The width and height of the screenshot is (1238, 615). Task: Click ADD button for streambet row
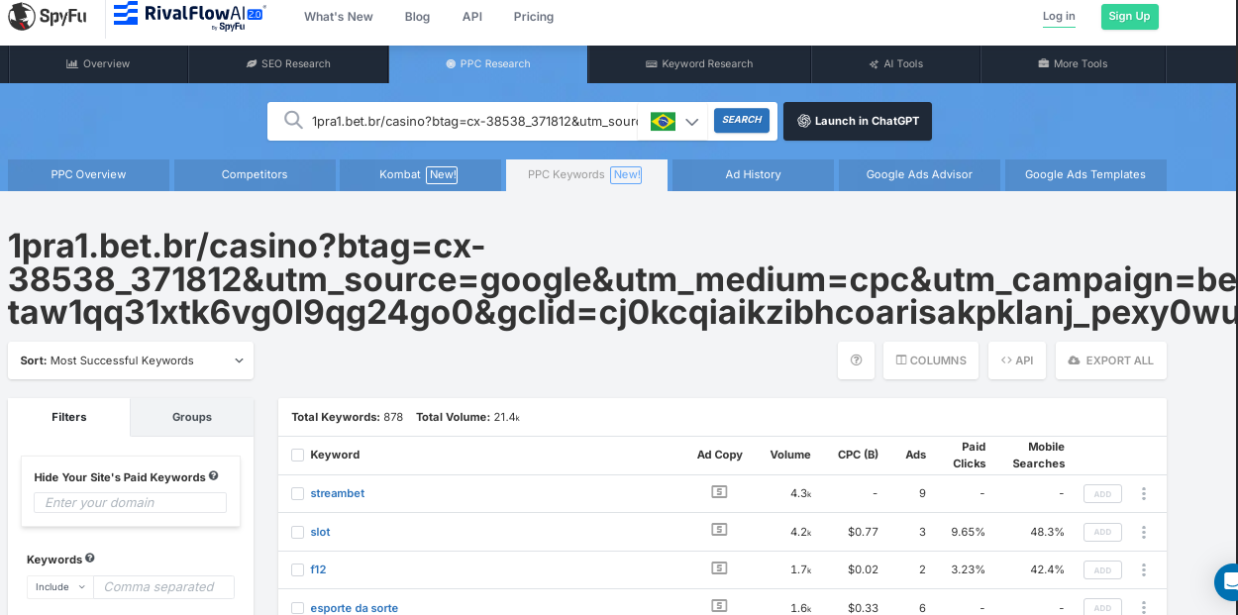[x=1102, y=493]
